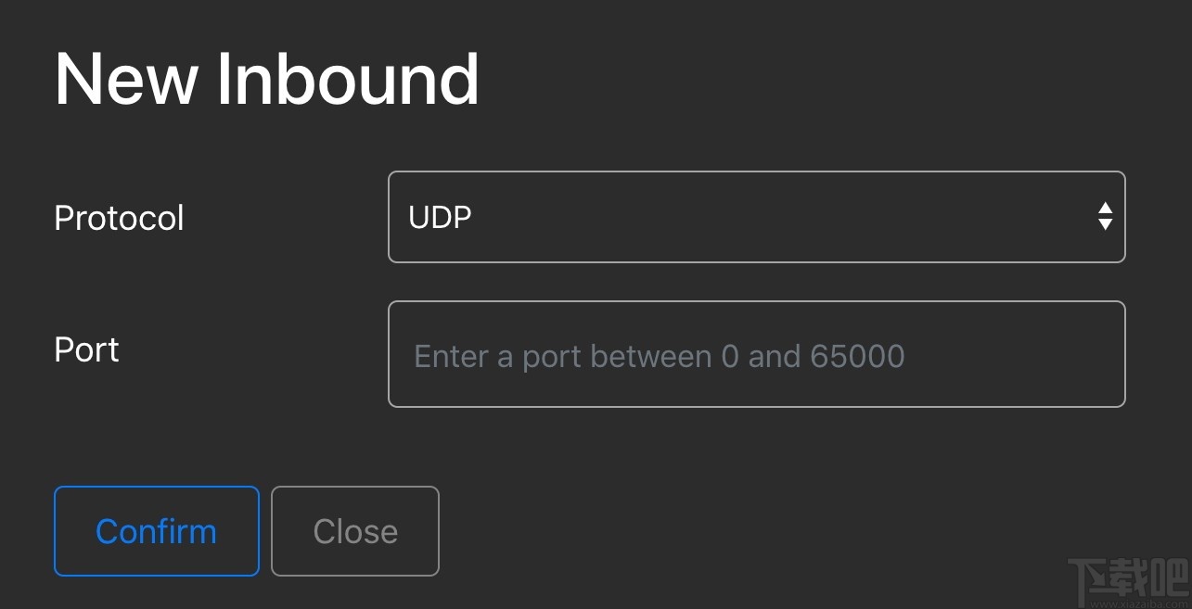Click the Protocol dropdown up-down arrows
Screen dimensions: 1192x609
tap(1105, 217)
